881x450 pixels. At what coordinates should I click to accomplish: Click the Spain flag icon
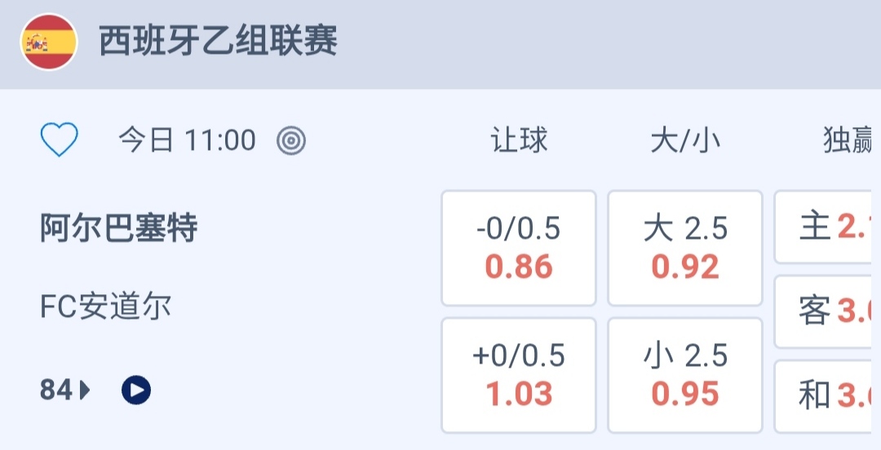click(49, 42)
